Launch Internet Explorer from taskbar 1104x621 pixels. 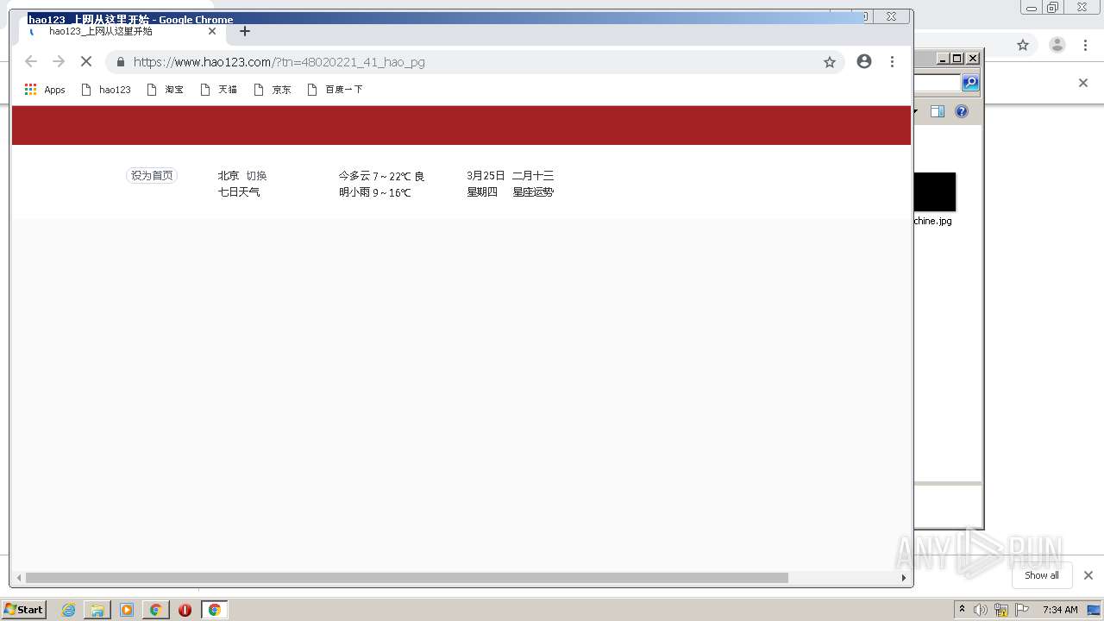[x=69, y=610]
